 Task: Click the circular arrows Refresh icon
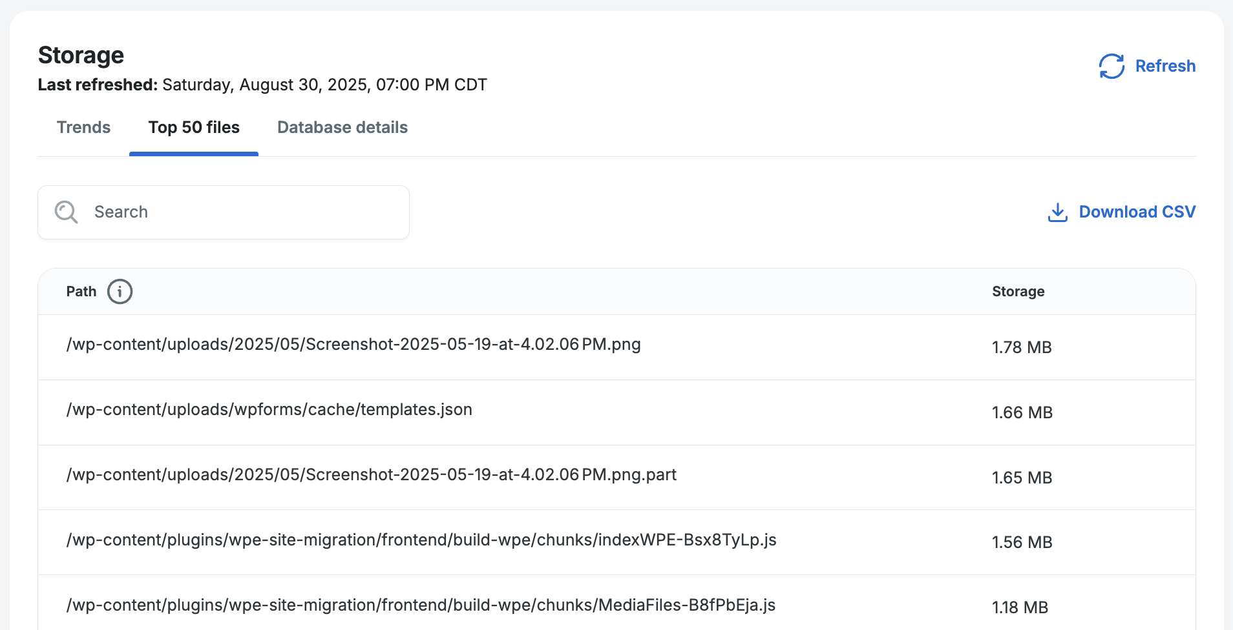1112,66
